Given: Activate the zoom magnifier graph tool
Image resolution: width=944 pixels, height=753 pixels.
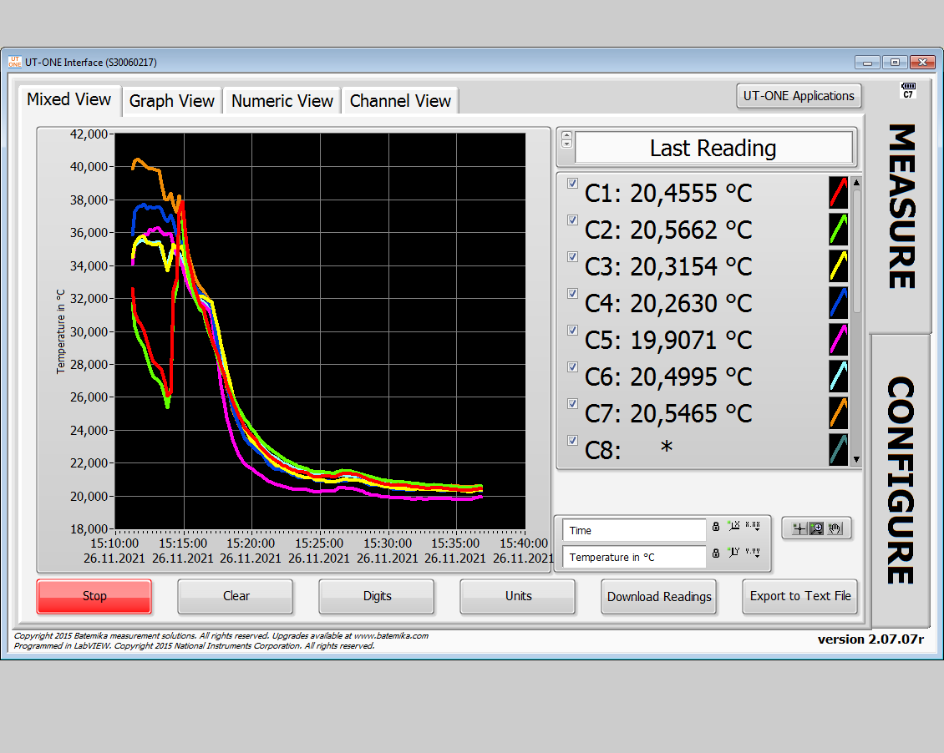Looking at the screenshot, I should [815, 528].
